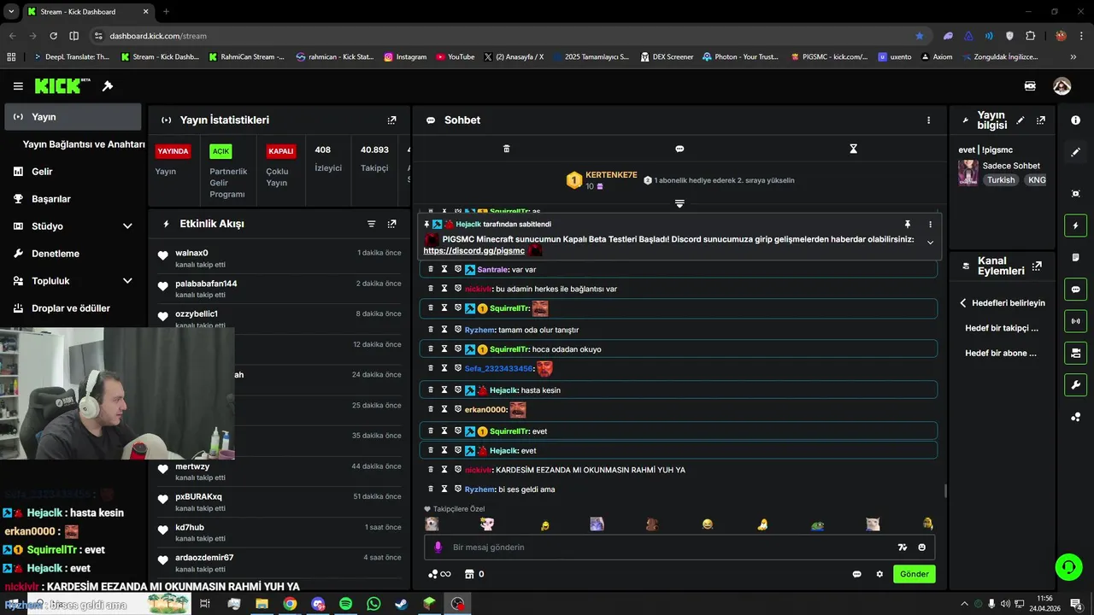This screenshot has width=1094, height=615.
Task: Open the user avatar menu
Action: click(1062, 86)
